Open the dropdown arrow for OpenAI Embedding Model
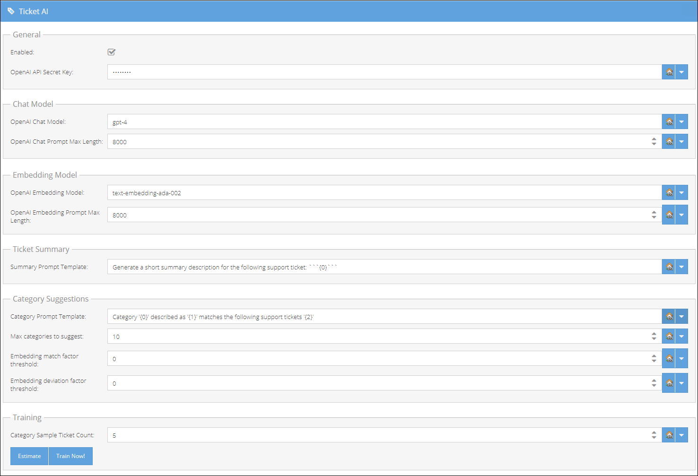 click(681, 192)
